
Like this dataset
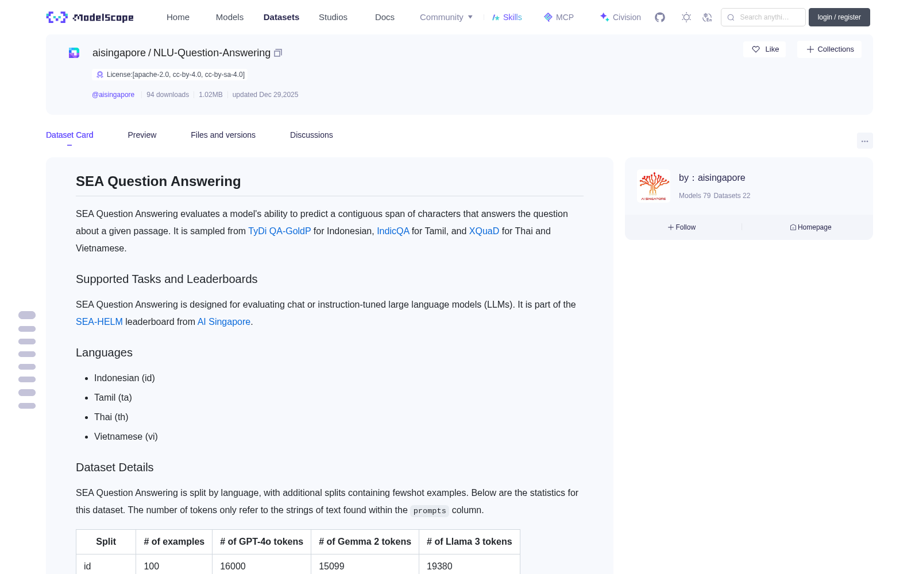(x=764, y=49)
